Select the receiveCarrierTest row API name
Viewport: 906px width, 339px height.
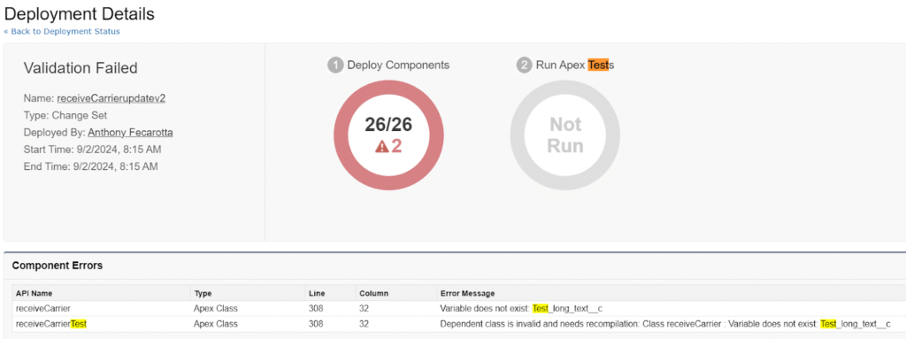(51, 323)
